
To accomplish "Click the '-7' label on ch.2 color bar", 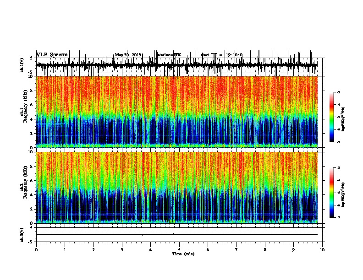I will pos(338,218).
